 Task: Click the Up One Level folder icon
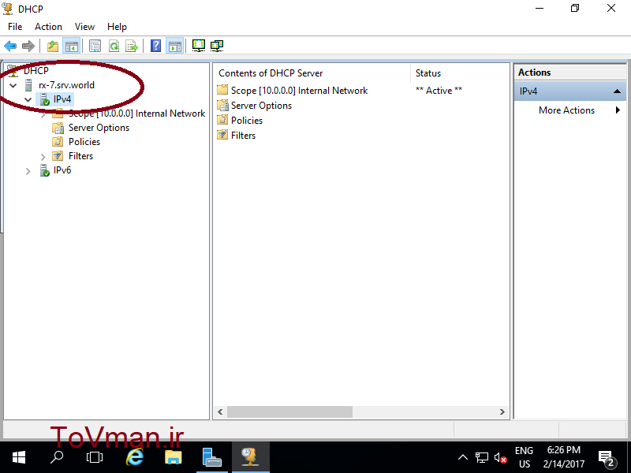click(53, 47)
